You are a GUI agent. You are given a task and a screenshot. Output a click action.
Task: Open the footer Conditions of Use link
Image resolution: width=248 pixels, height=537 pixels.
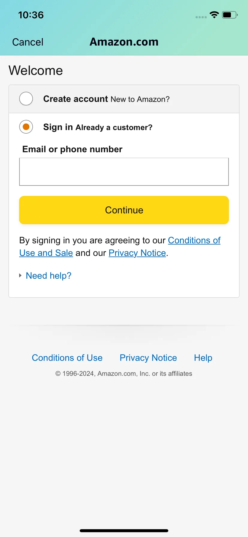(67, 358)
